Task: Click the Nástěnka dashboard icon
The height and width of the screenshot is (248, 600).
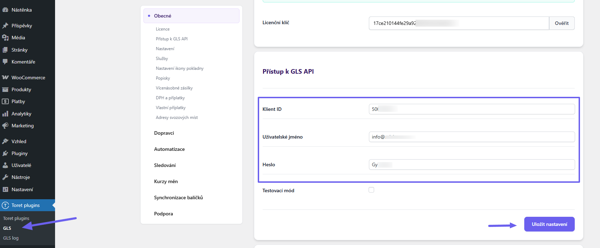Action: [x=5, y=10]
